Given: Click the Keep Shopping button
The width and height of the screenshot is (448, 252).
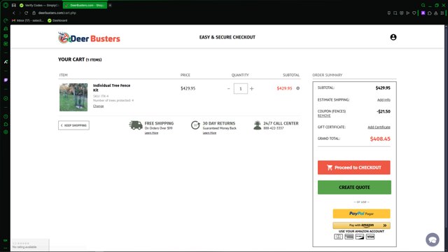Looking at the screenshot, I should 73,125.
